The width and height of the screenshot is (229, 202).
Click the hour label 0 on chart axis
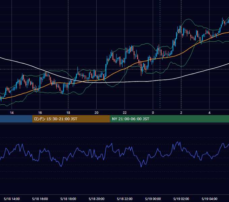153,113
